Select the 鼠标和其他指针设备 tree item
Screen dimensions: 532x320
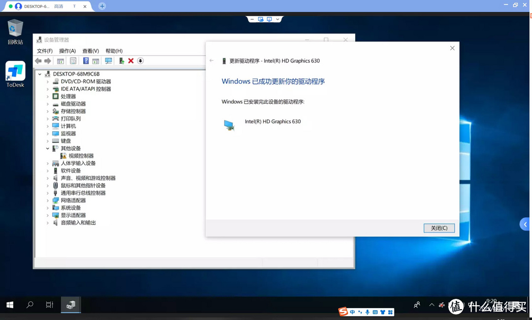pos(83,186)
